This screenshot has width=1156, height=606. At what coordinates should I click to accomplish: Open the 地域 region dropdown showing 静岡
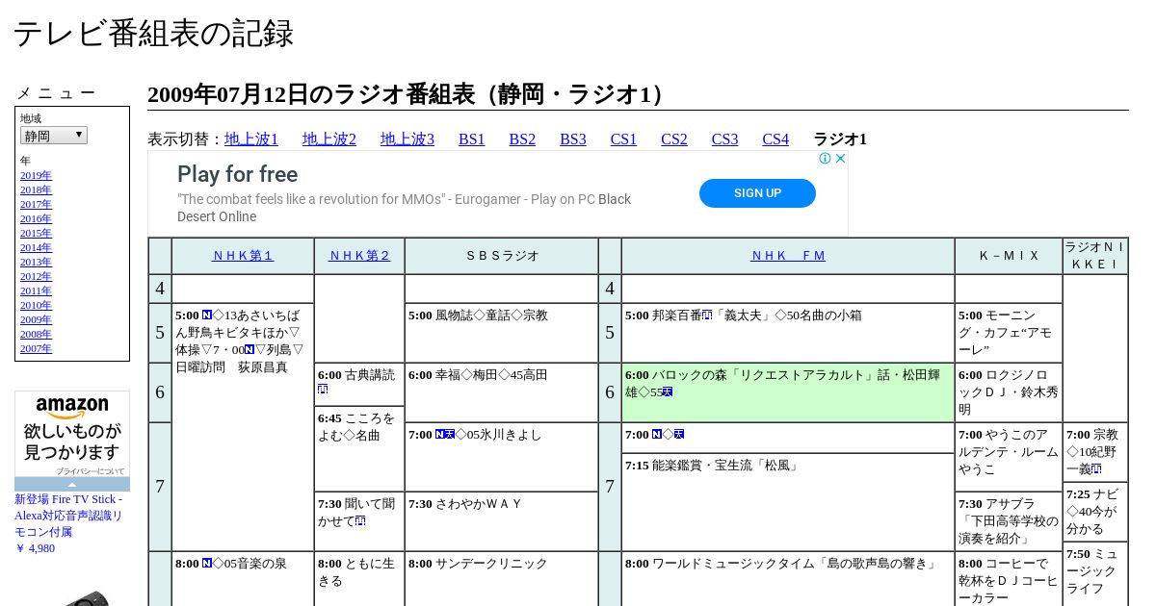pos(54,136)
